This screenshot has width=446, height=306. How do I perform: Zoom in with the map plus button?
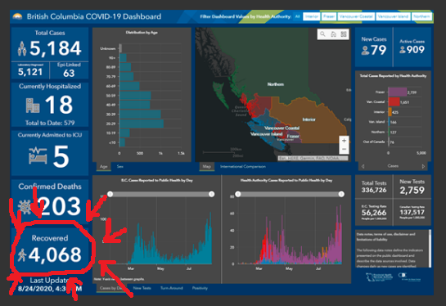coord(344,141)
